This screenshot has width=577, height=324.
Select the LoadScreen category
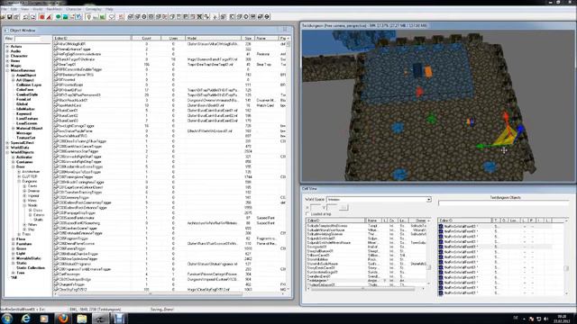point(27,123)
